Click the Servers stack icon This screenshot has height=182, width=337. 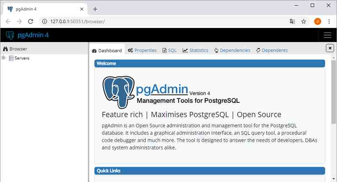11,58
